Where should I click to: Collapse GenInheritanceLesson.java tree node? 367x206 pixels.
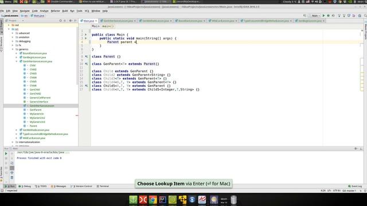click(17, 61)
